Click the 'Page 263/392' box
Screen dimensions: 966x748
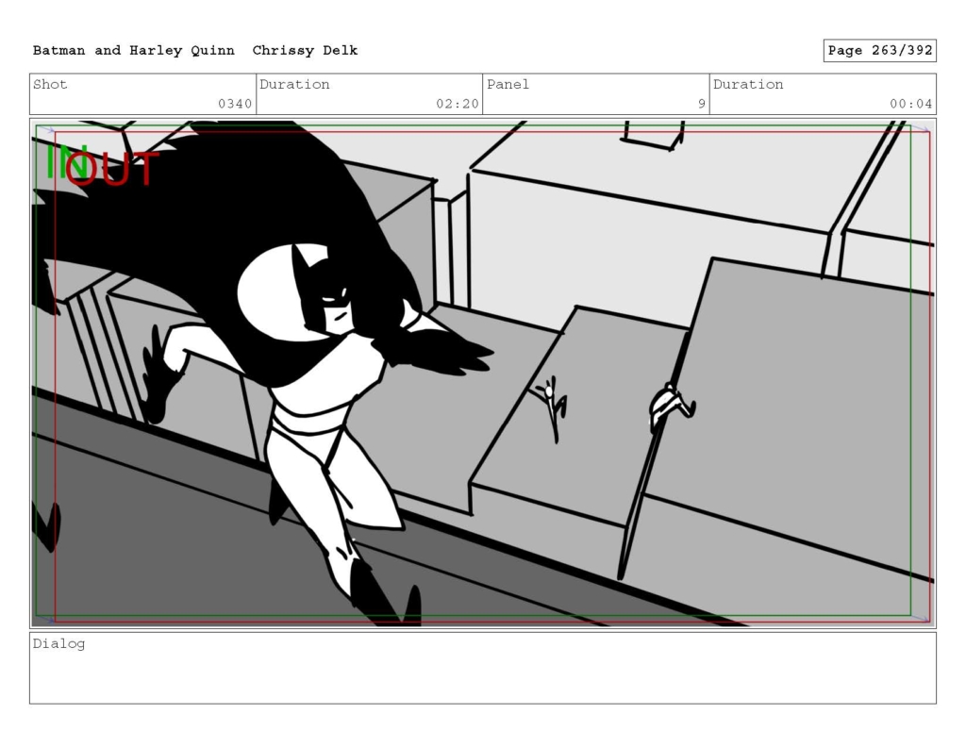pos(880,51)
